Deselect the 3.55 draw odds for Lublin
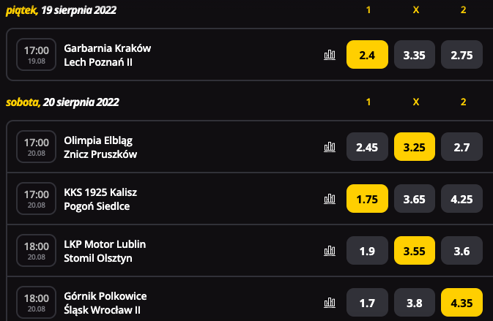This screenshot has width=493, height=321. click(x=415, y=250)
